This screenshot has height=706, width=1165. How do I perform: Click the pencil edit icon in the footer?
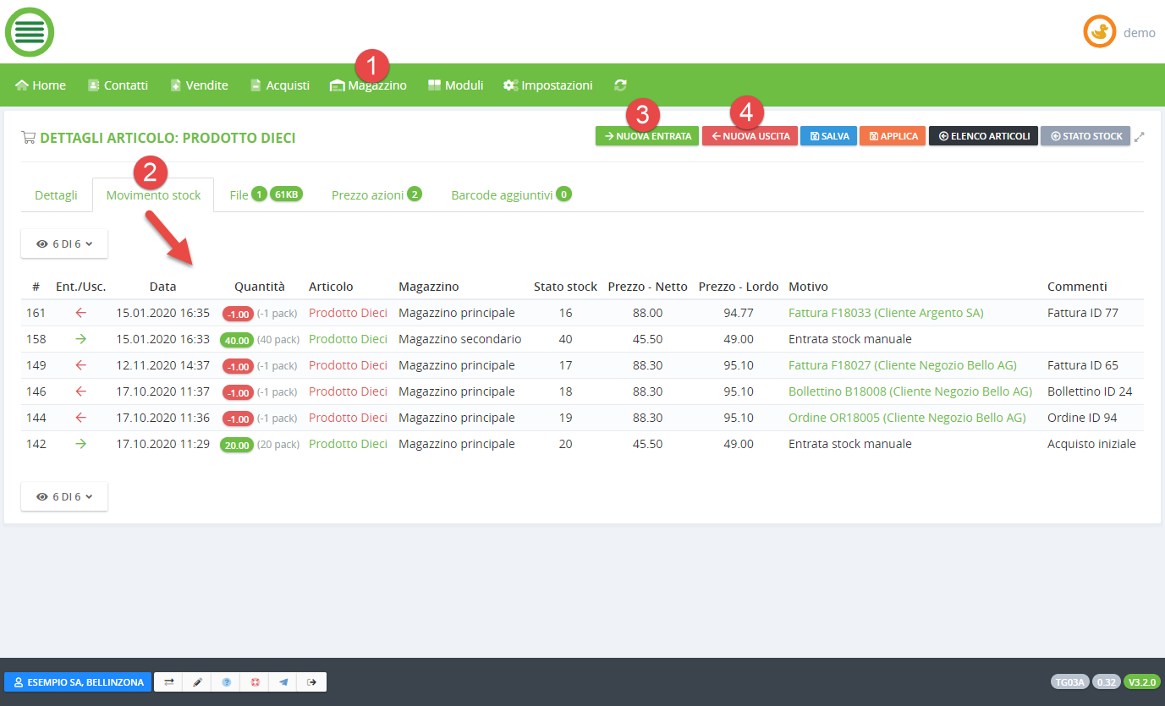[197, 682]
